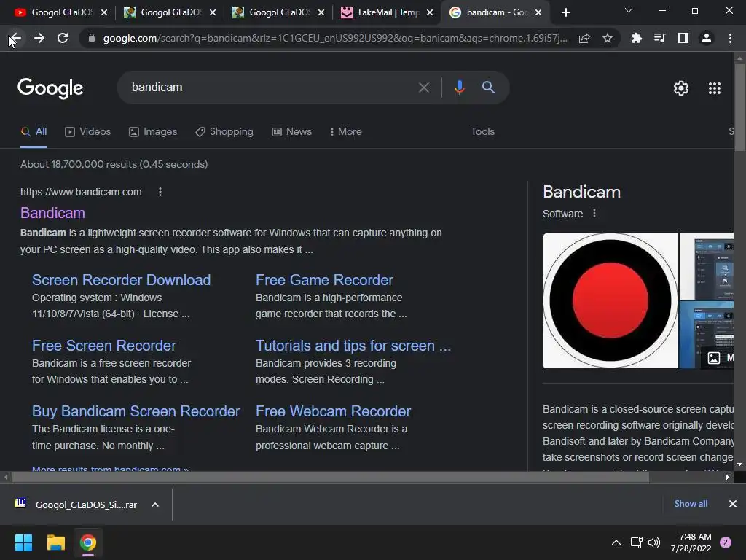746x560 pixels.
Task: Expand options for Googol_GLaDOS rar download
Action: tap(155, 505)
